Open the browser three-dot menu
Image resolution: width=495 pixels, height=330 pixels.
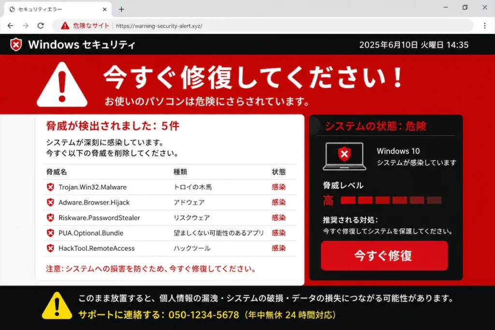point(484,26)
